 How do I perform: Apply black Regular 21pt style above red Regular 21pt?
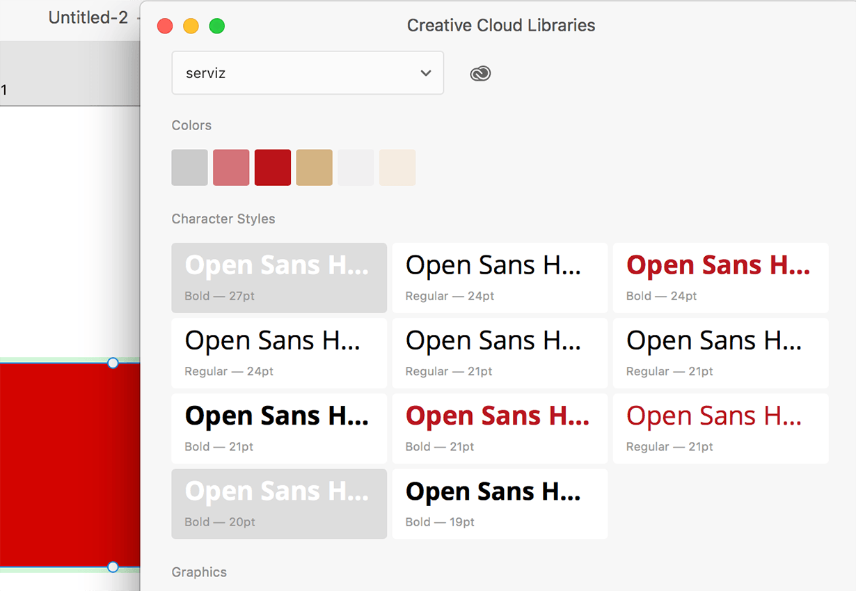click(720, 353)
